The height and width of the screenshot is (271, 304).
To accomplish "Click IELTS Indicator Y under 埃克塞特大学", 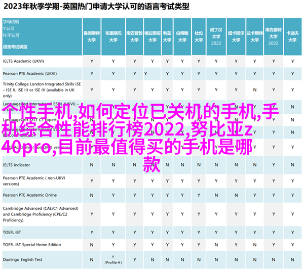I will click(274, 165).
